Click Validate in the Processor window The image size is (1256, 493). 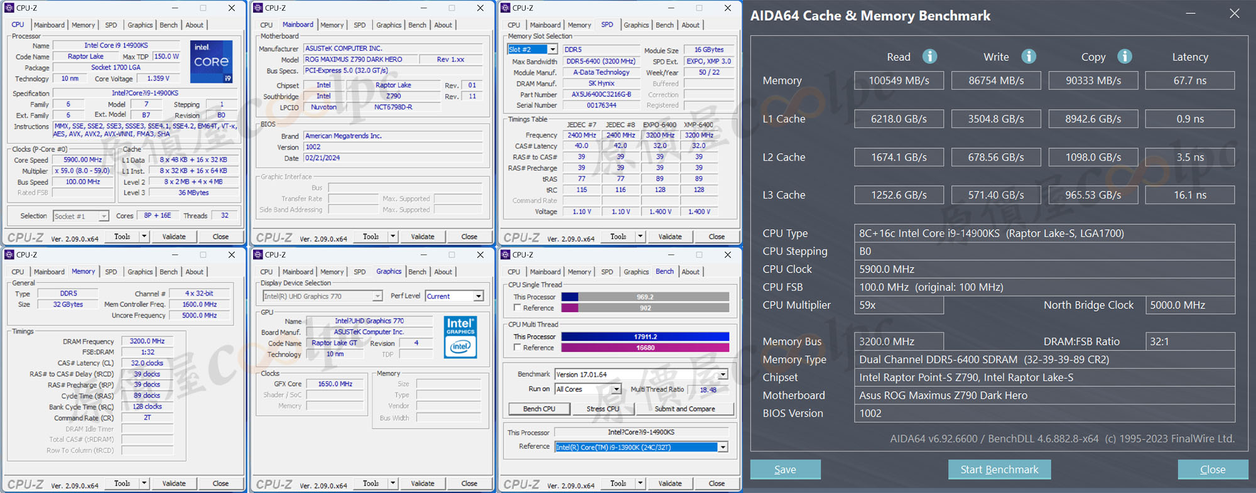pyautogui.click(x=174, y=237)
